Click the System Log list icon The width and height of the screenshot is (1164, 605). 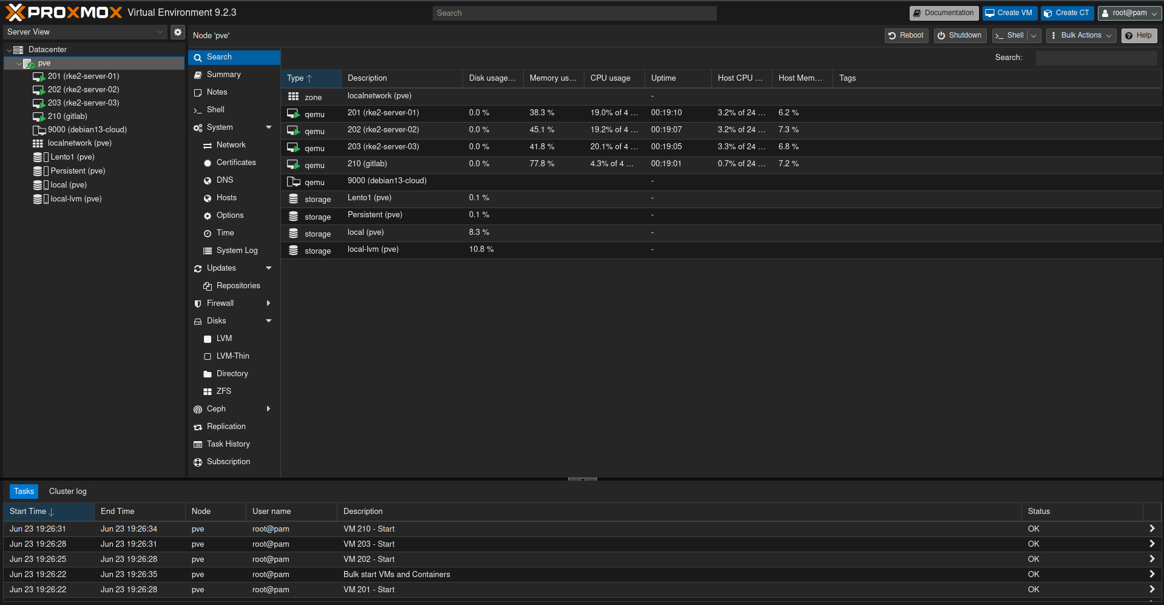click(x=208, y=251)
